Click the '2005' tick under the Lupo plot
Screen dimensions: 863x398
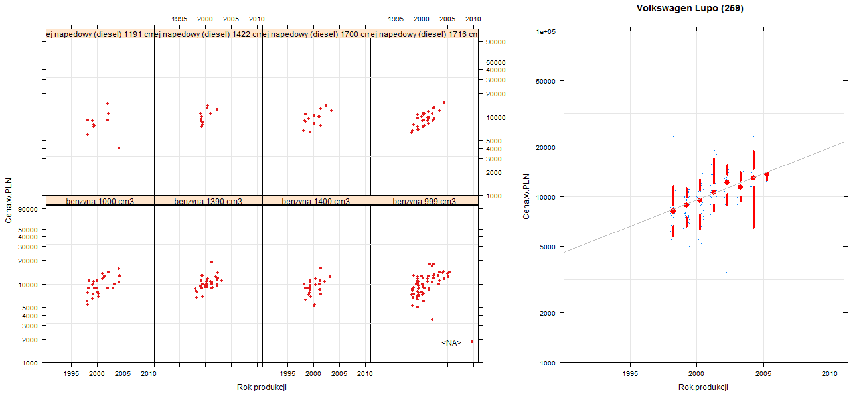(x=763, y=374)
